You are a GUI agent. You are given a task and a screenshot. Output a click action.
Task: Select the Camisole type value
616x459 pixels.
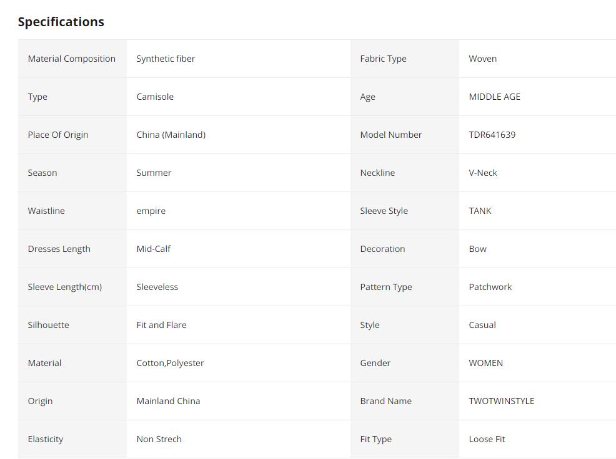(x=155, y=97)
